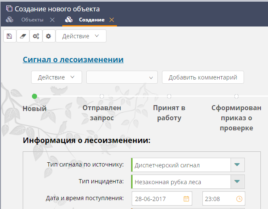268x209 pixels.
Task: Click the Тип инцидента label
Action: tap(101, 181)
